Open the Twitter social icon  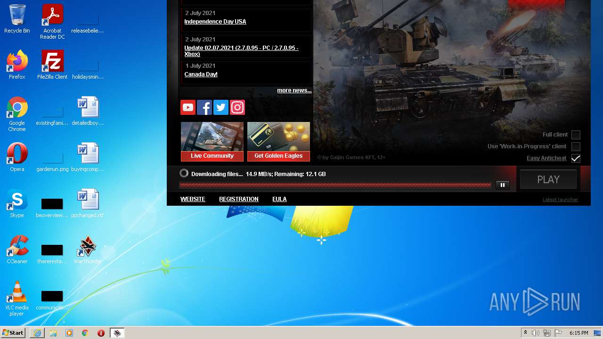pos(221,107)
